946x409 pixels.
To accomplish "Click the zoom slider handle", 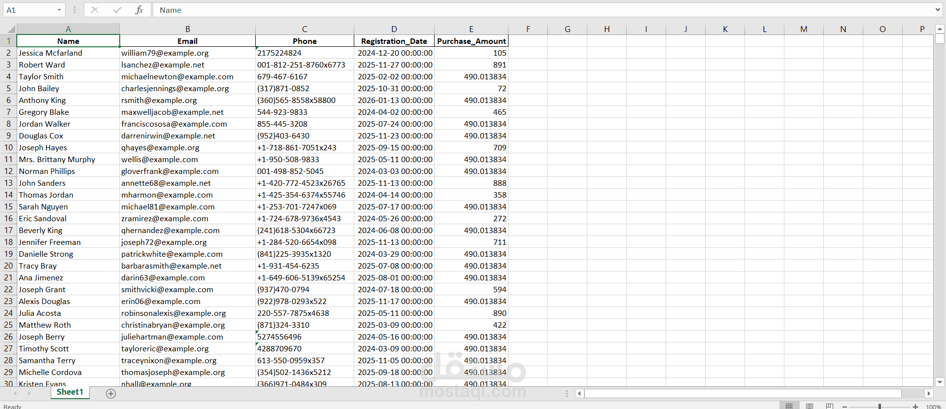I will click(x=879, y=407).
